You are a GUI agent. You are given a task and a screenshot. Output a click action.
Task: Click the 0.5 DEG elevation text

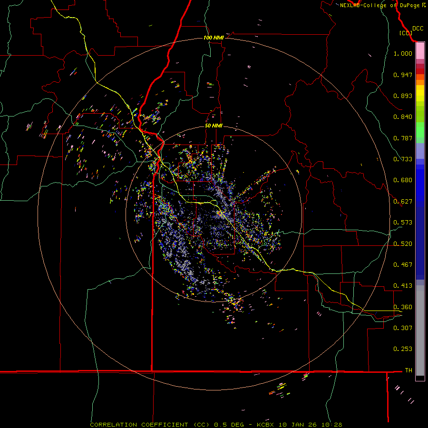point(229,425)
